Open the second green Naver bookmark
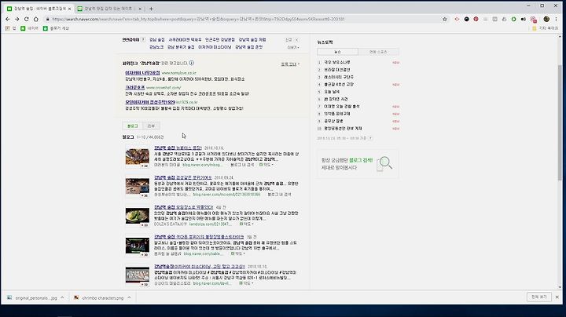The height and width of the screenshot is (317, 566). tap(56, 28)
